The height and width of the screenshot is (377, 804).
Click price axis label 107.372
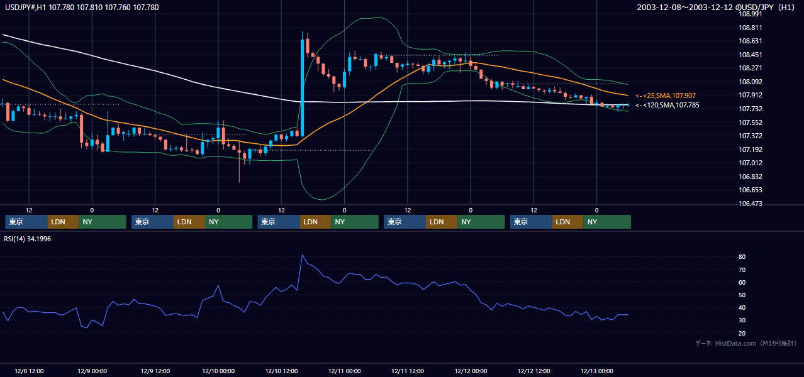click(x=751, y=136)
